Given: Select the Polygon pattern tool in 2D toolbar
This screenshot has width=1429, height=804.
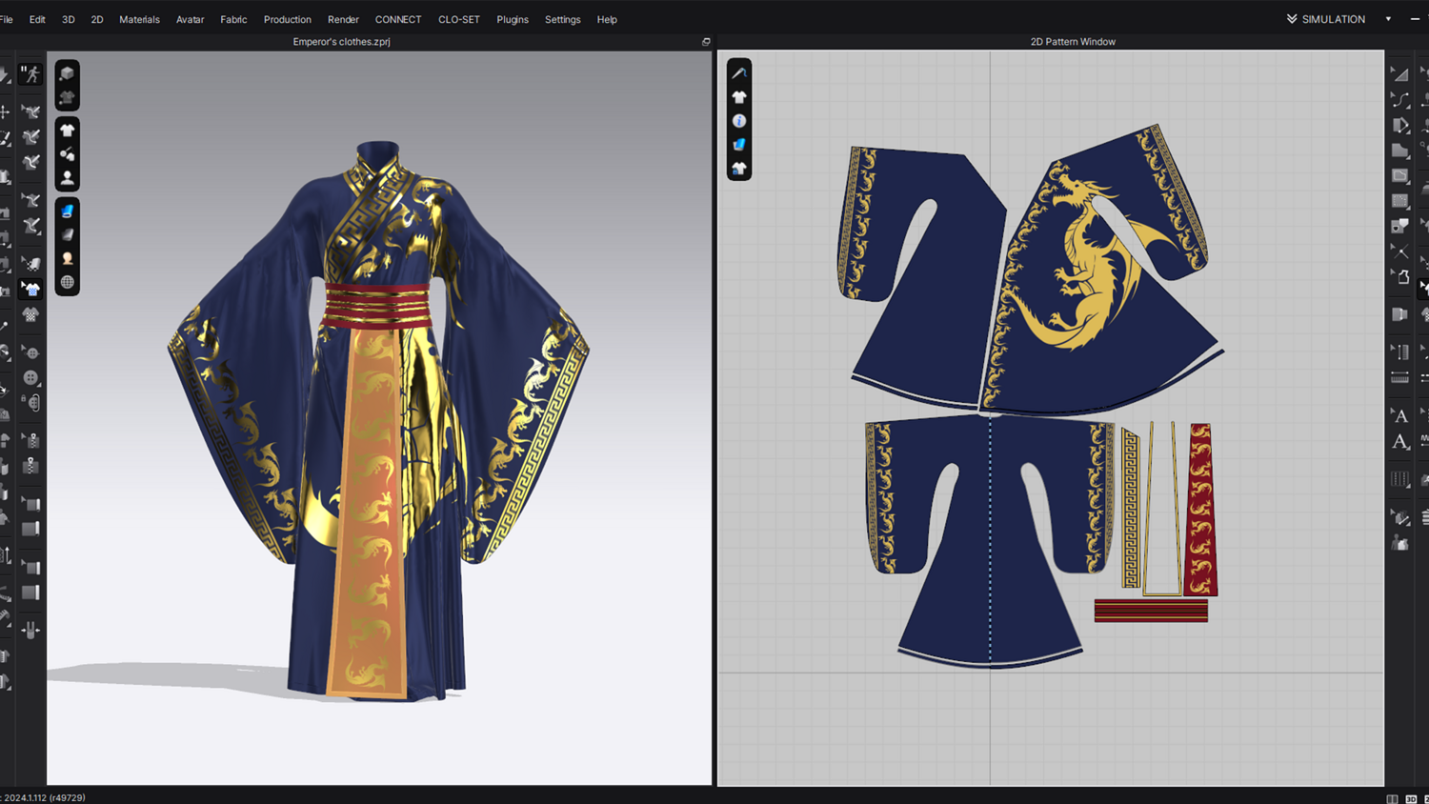Looking at the screenshot, I should click(1399, 125).
